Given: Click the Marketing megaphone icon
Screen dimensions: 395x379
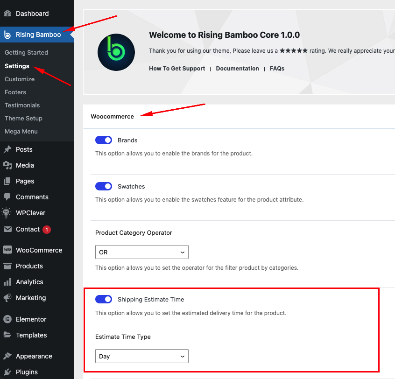Looking at the screenshot, I should point(7,298).
